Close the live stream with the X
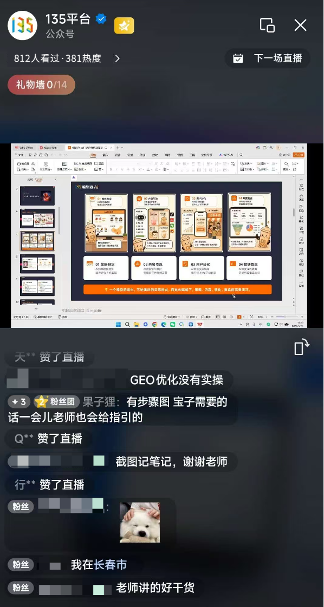Screen dimensions: 324x607 [300, 25]
